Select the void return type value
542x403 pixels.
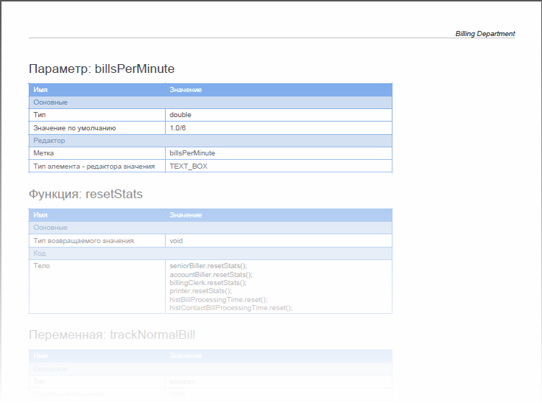tap(176, 241)
